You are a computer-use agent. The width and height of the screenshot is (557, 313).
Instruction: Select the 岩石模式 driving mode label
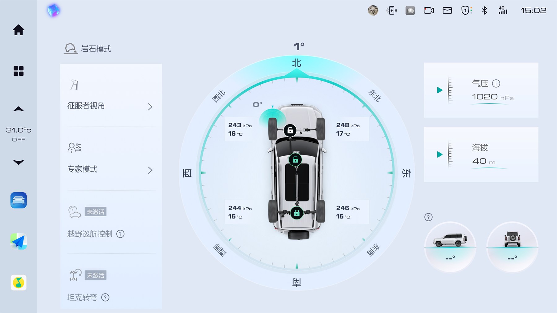(96, 49)
